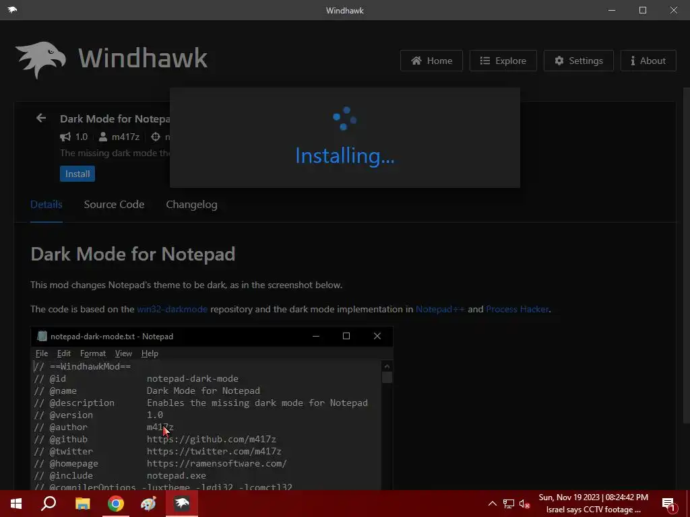This screenshot has width=690, height=517.
Task: Click the Israel says CCTV footage news item
Action: tap(593, 510)
